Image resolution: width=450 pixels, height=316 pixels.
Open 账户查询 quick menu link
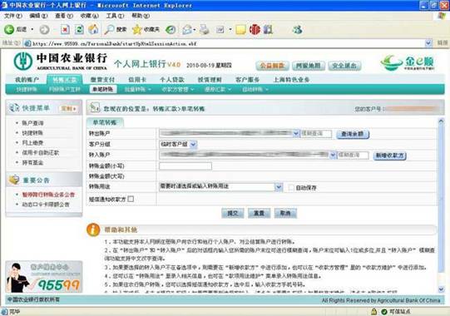(x=32, y=123)
